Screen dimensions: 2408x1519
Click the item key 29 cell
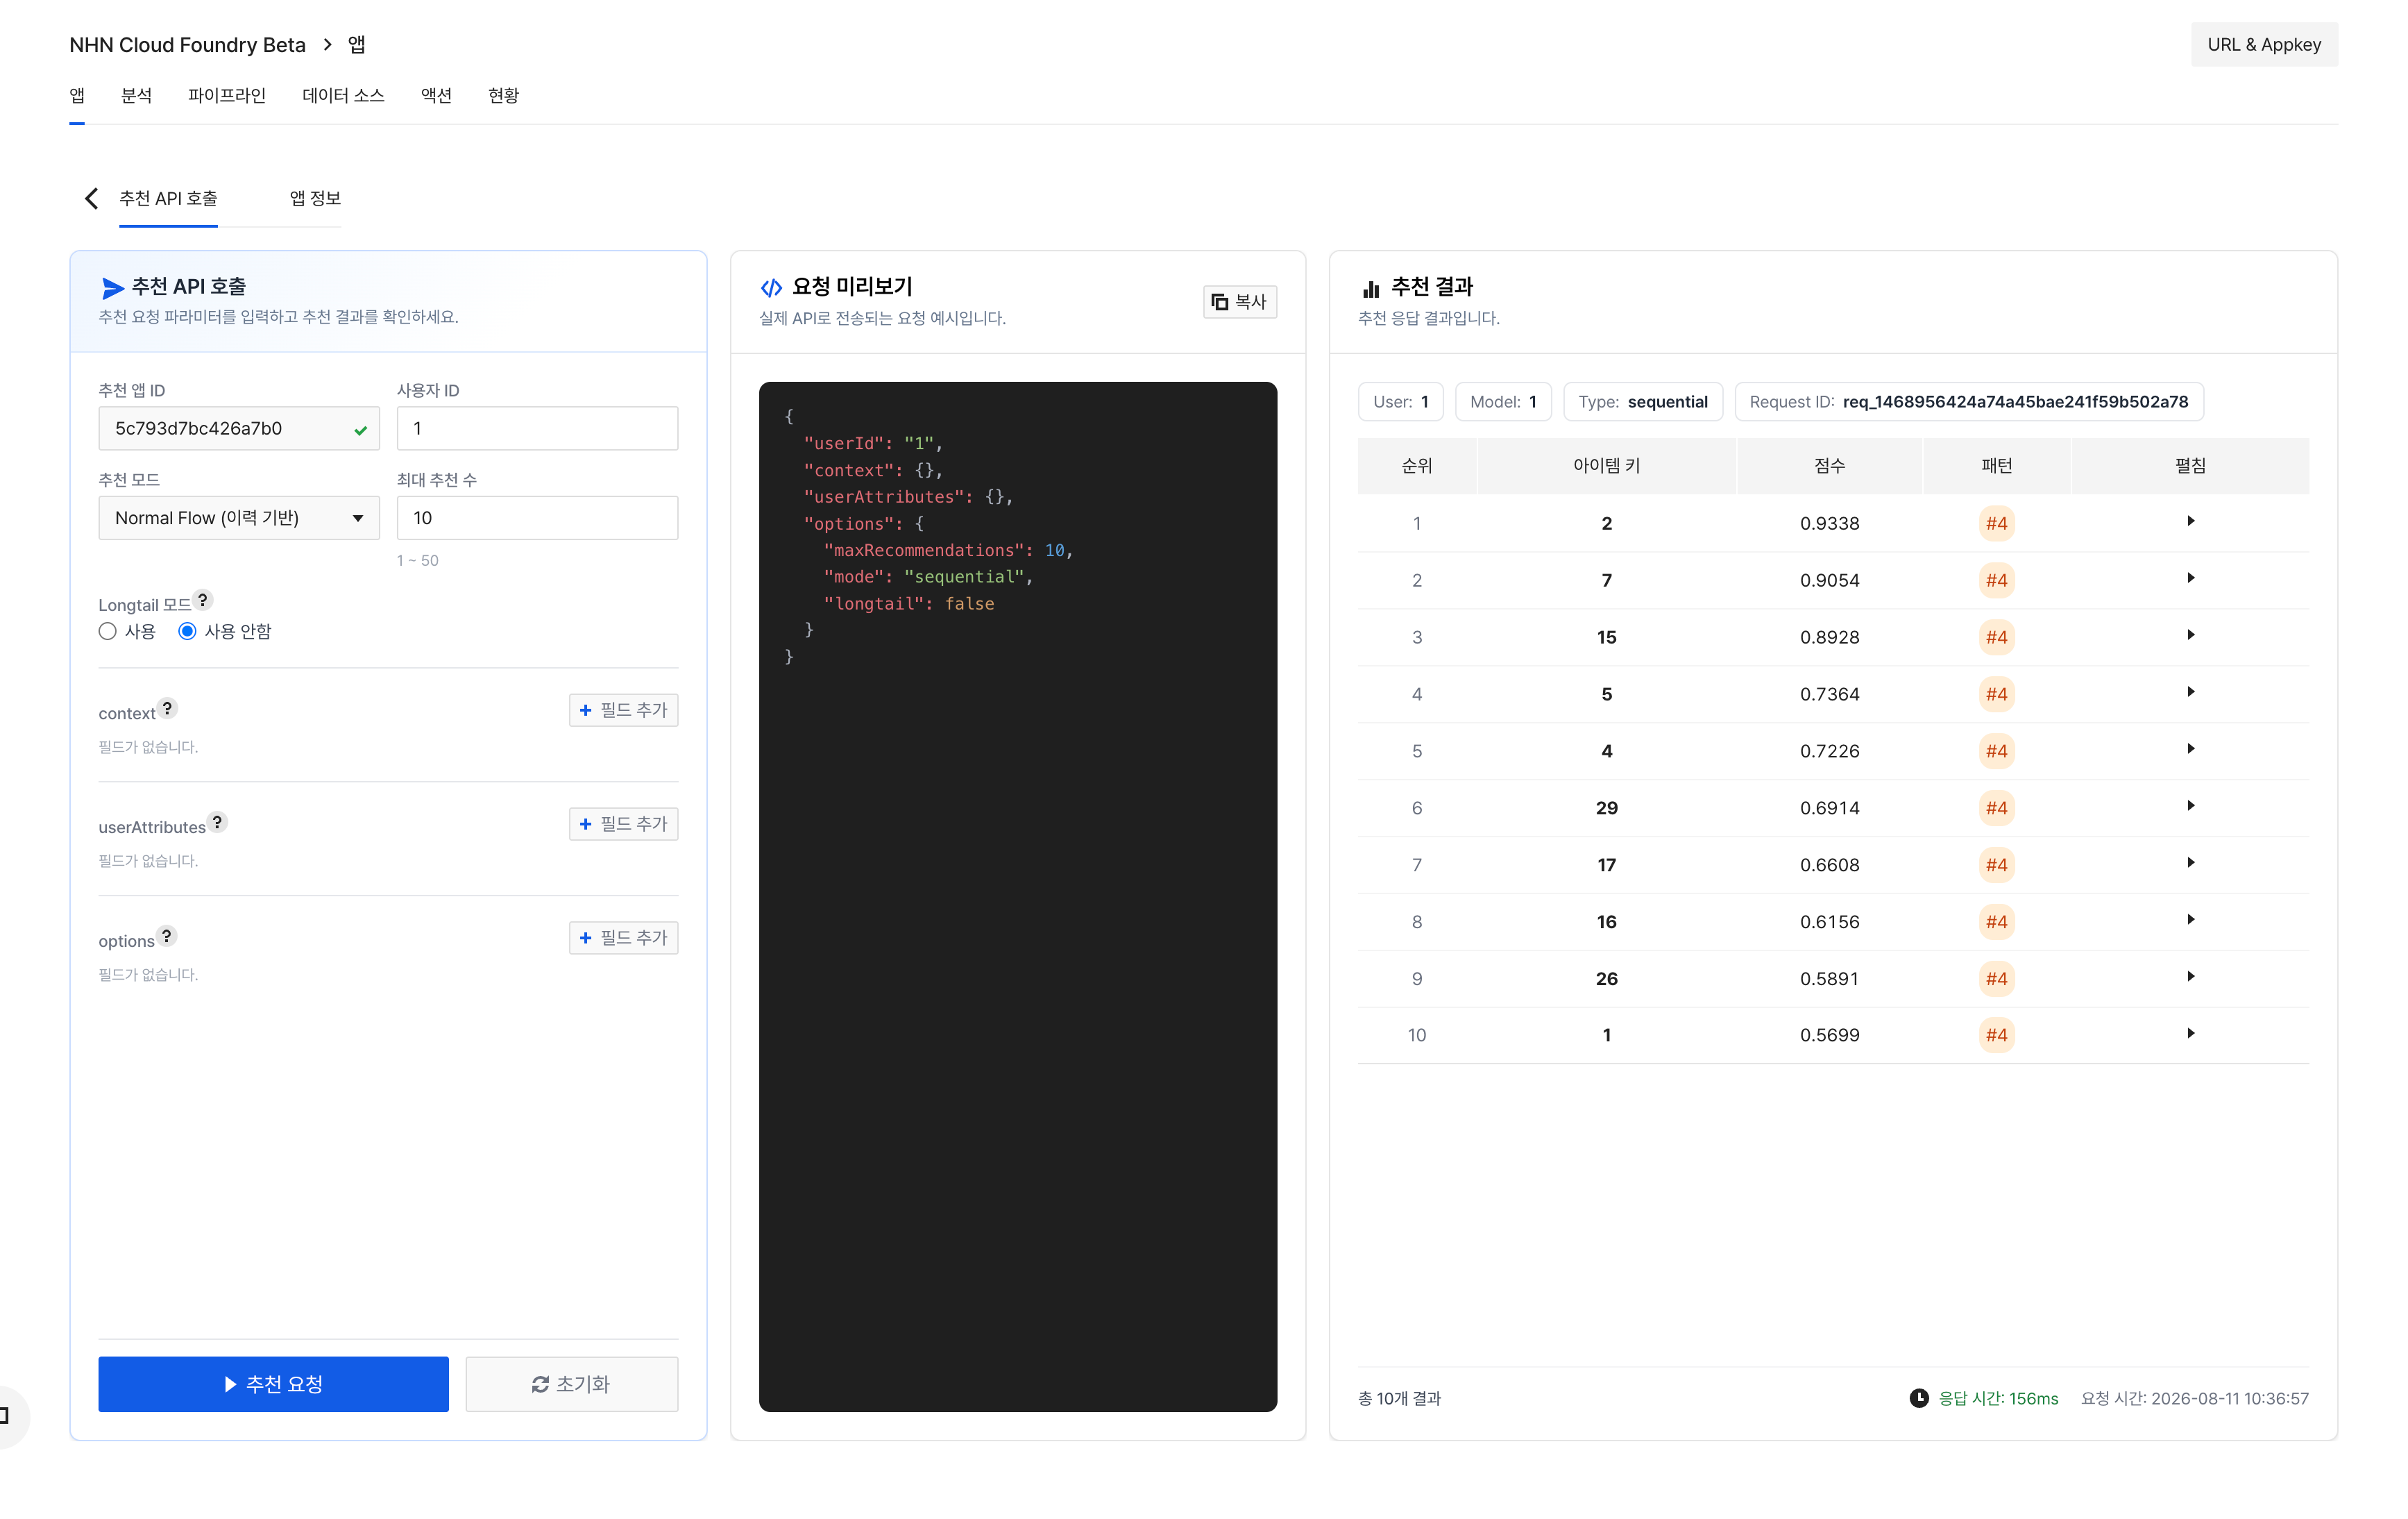pos(1606,807)
